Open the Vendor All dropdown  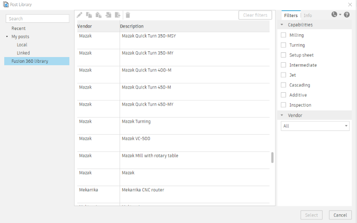click(x=315, y=126)
